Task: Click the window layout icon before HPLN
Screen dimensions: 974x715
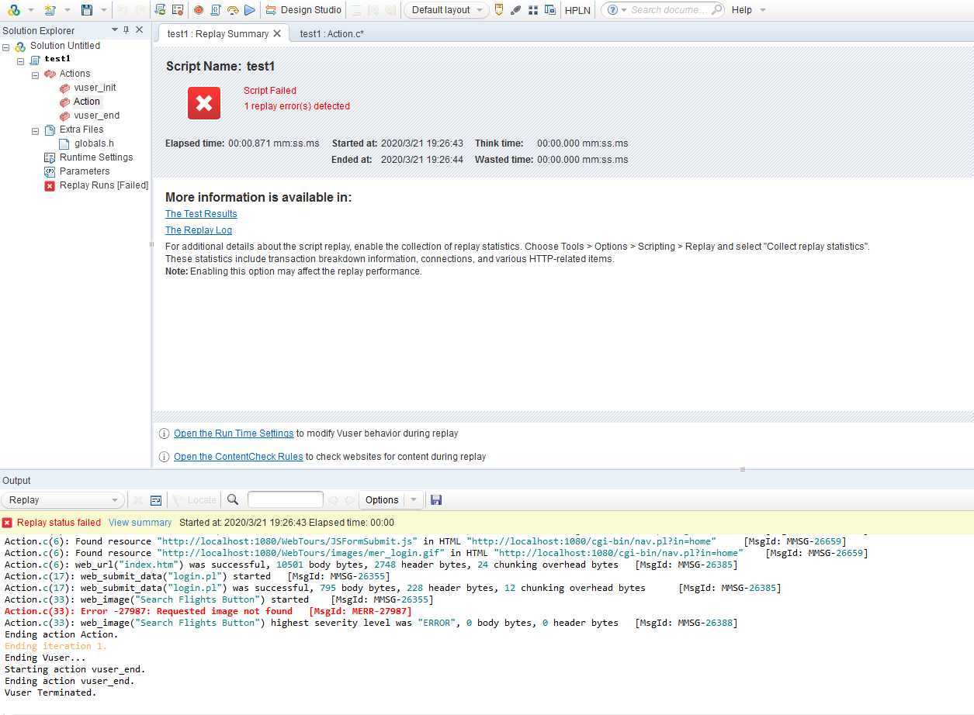Action: coord(549,10)
